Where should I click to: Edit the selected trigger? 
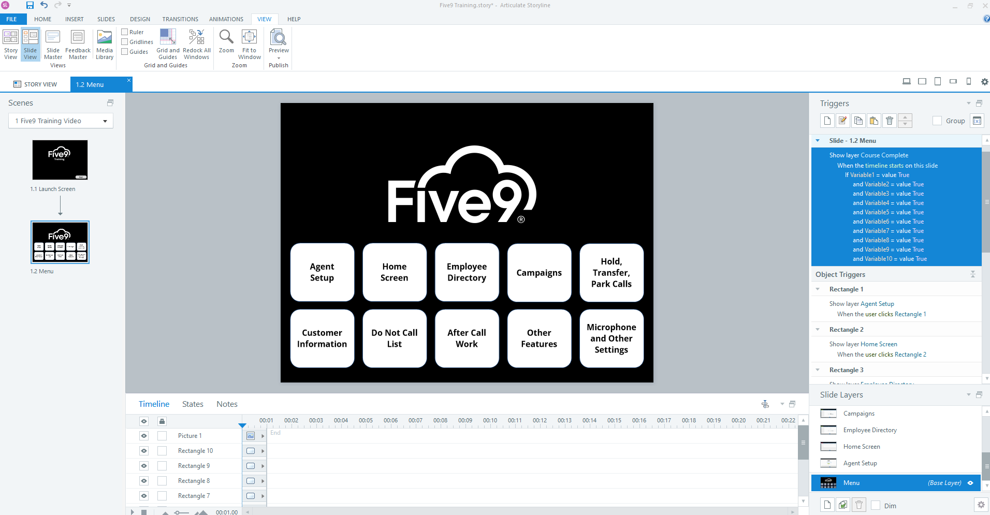843,121
